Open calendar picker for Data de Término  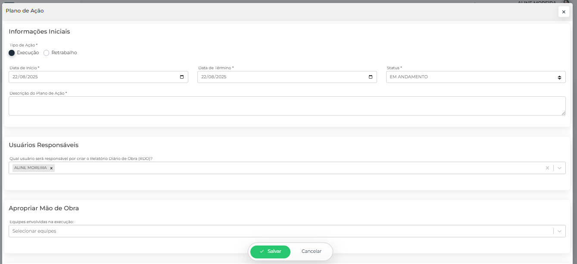[371, 77]
